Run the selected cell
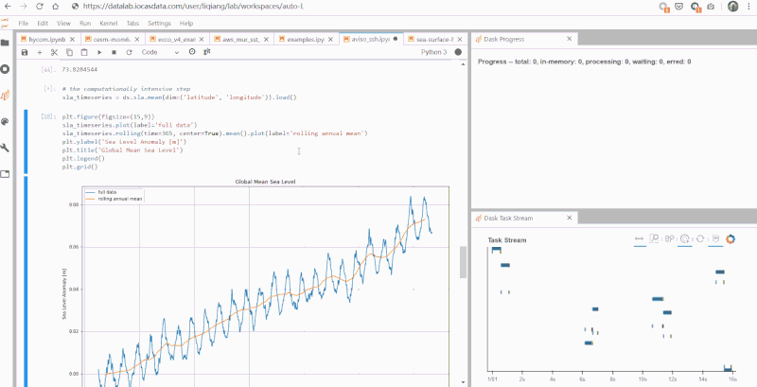The image size is (757, 387). pyautogui.click(x=99, y=52)
